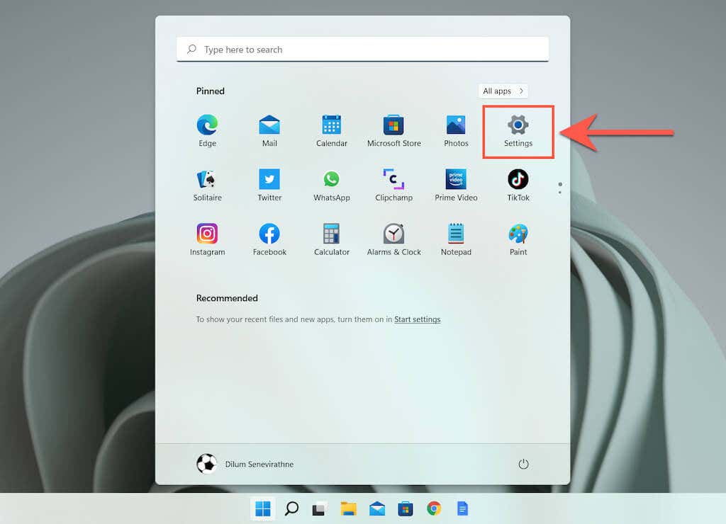Image resolution: width=726 pixels, height=524 pixels.
Task: Follow the Start settings link
Action: click(417, 319)
